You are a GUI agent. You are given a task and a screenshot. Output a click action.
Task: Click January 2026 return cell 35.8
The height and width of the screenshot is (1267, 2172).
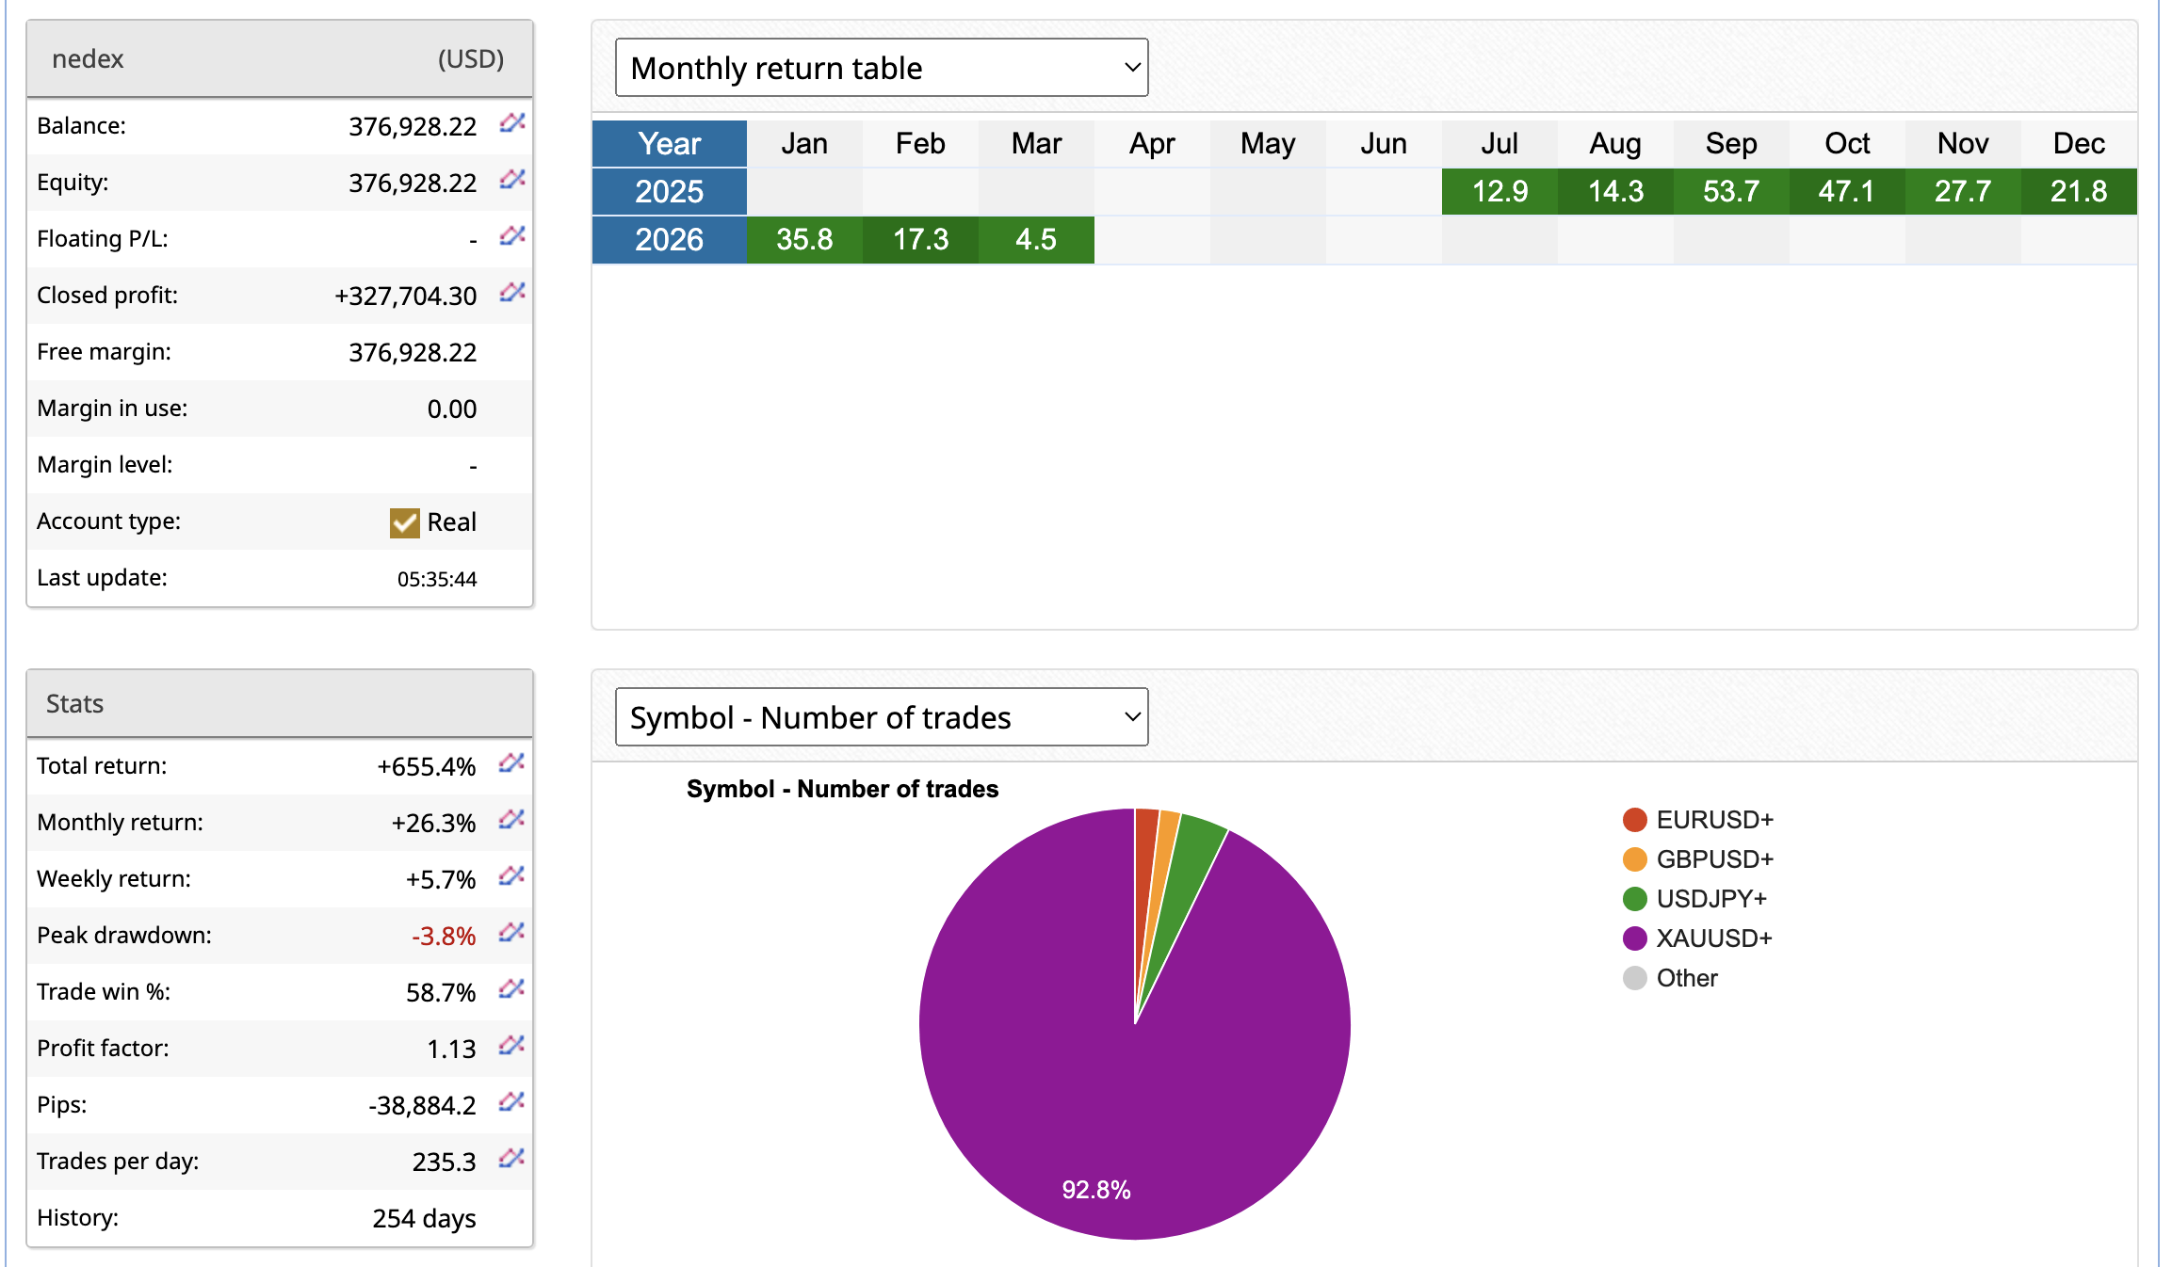coord(804,240)
